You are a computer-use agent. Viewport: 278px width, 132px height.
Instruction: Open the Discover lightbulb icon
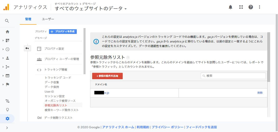[8, 110]
